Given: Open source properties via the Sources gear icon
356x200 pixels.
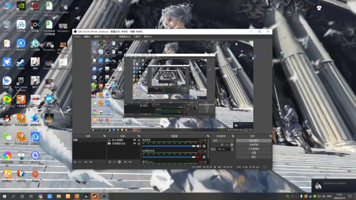Looking at the screenshot, I should 119,162.
